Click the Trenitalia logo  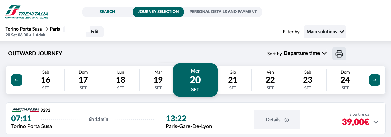click(x=26, y=12)
